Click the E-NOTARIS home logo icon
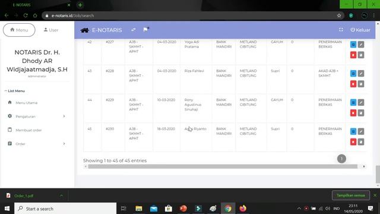380x214 pixels. tap(84, 30)
